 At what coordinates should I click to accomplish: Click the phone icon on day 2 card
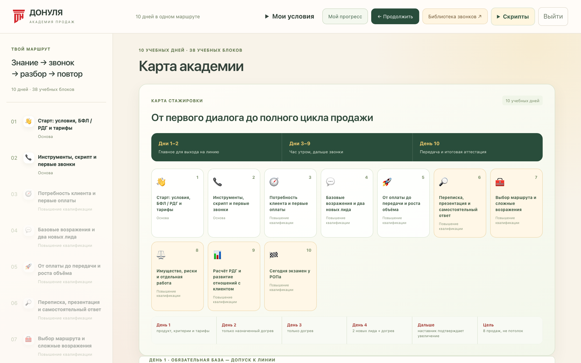click(218, 182)
